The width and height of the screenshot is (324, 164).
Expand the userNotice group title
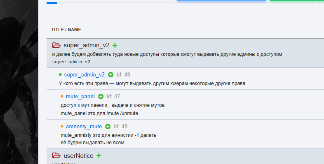coord(78,156)
